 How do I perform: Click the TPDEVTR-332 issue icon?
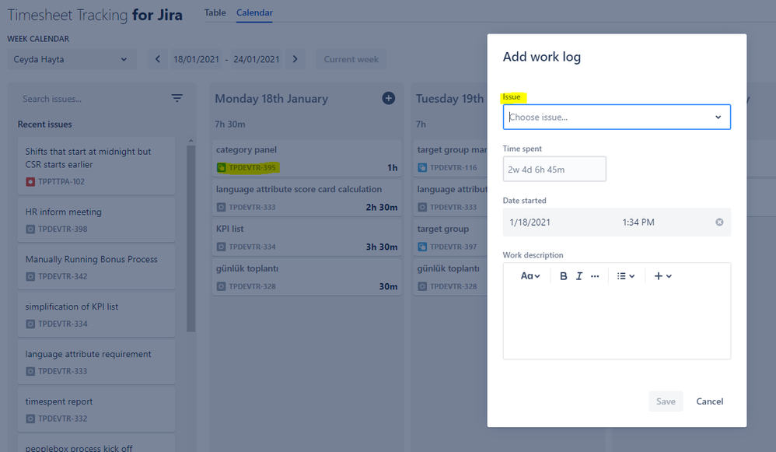click(30, 419)
